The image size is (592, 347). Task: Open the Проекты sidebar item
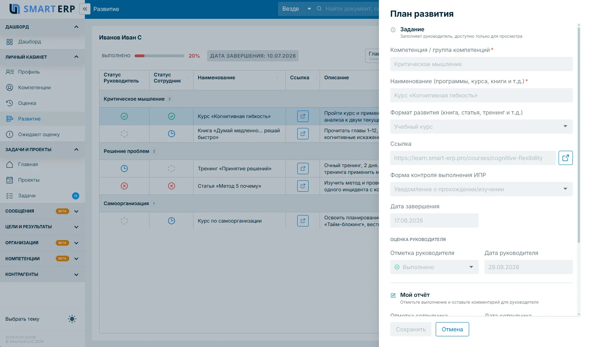(42, 180)
